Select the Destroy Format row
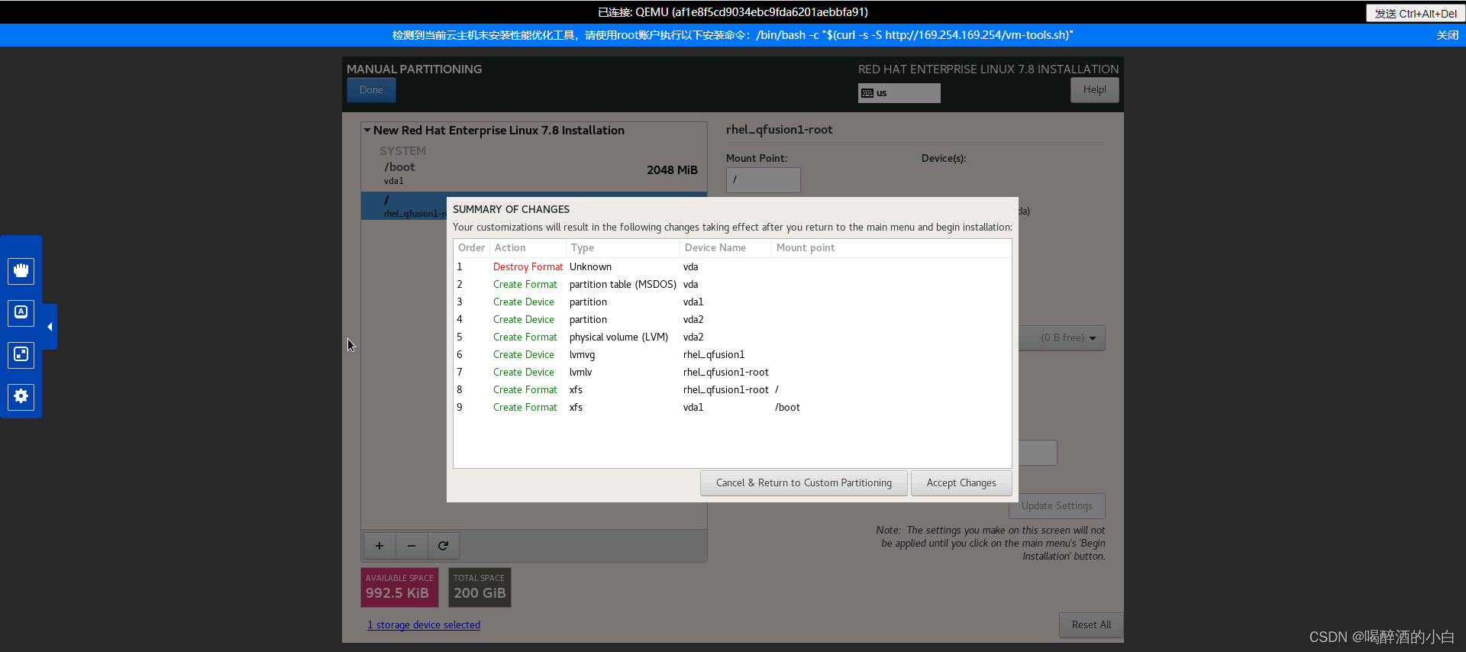Viewport: 1466px width, 652px height. pos(732,267)
